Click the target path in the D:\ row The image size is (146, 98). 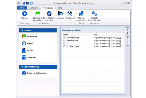tap(107, 43)
